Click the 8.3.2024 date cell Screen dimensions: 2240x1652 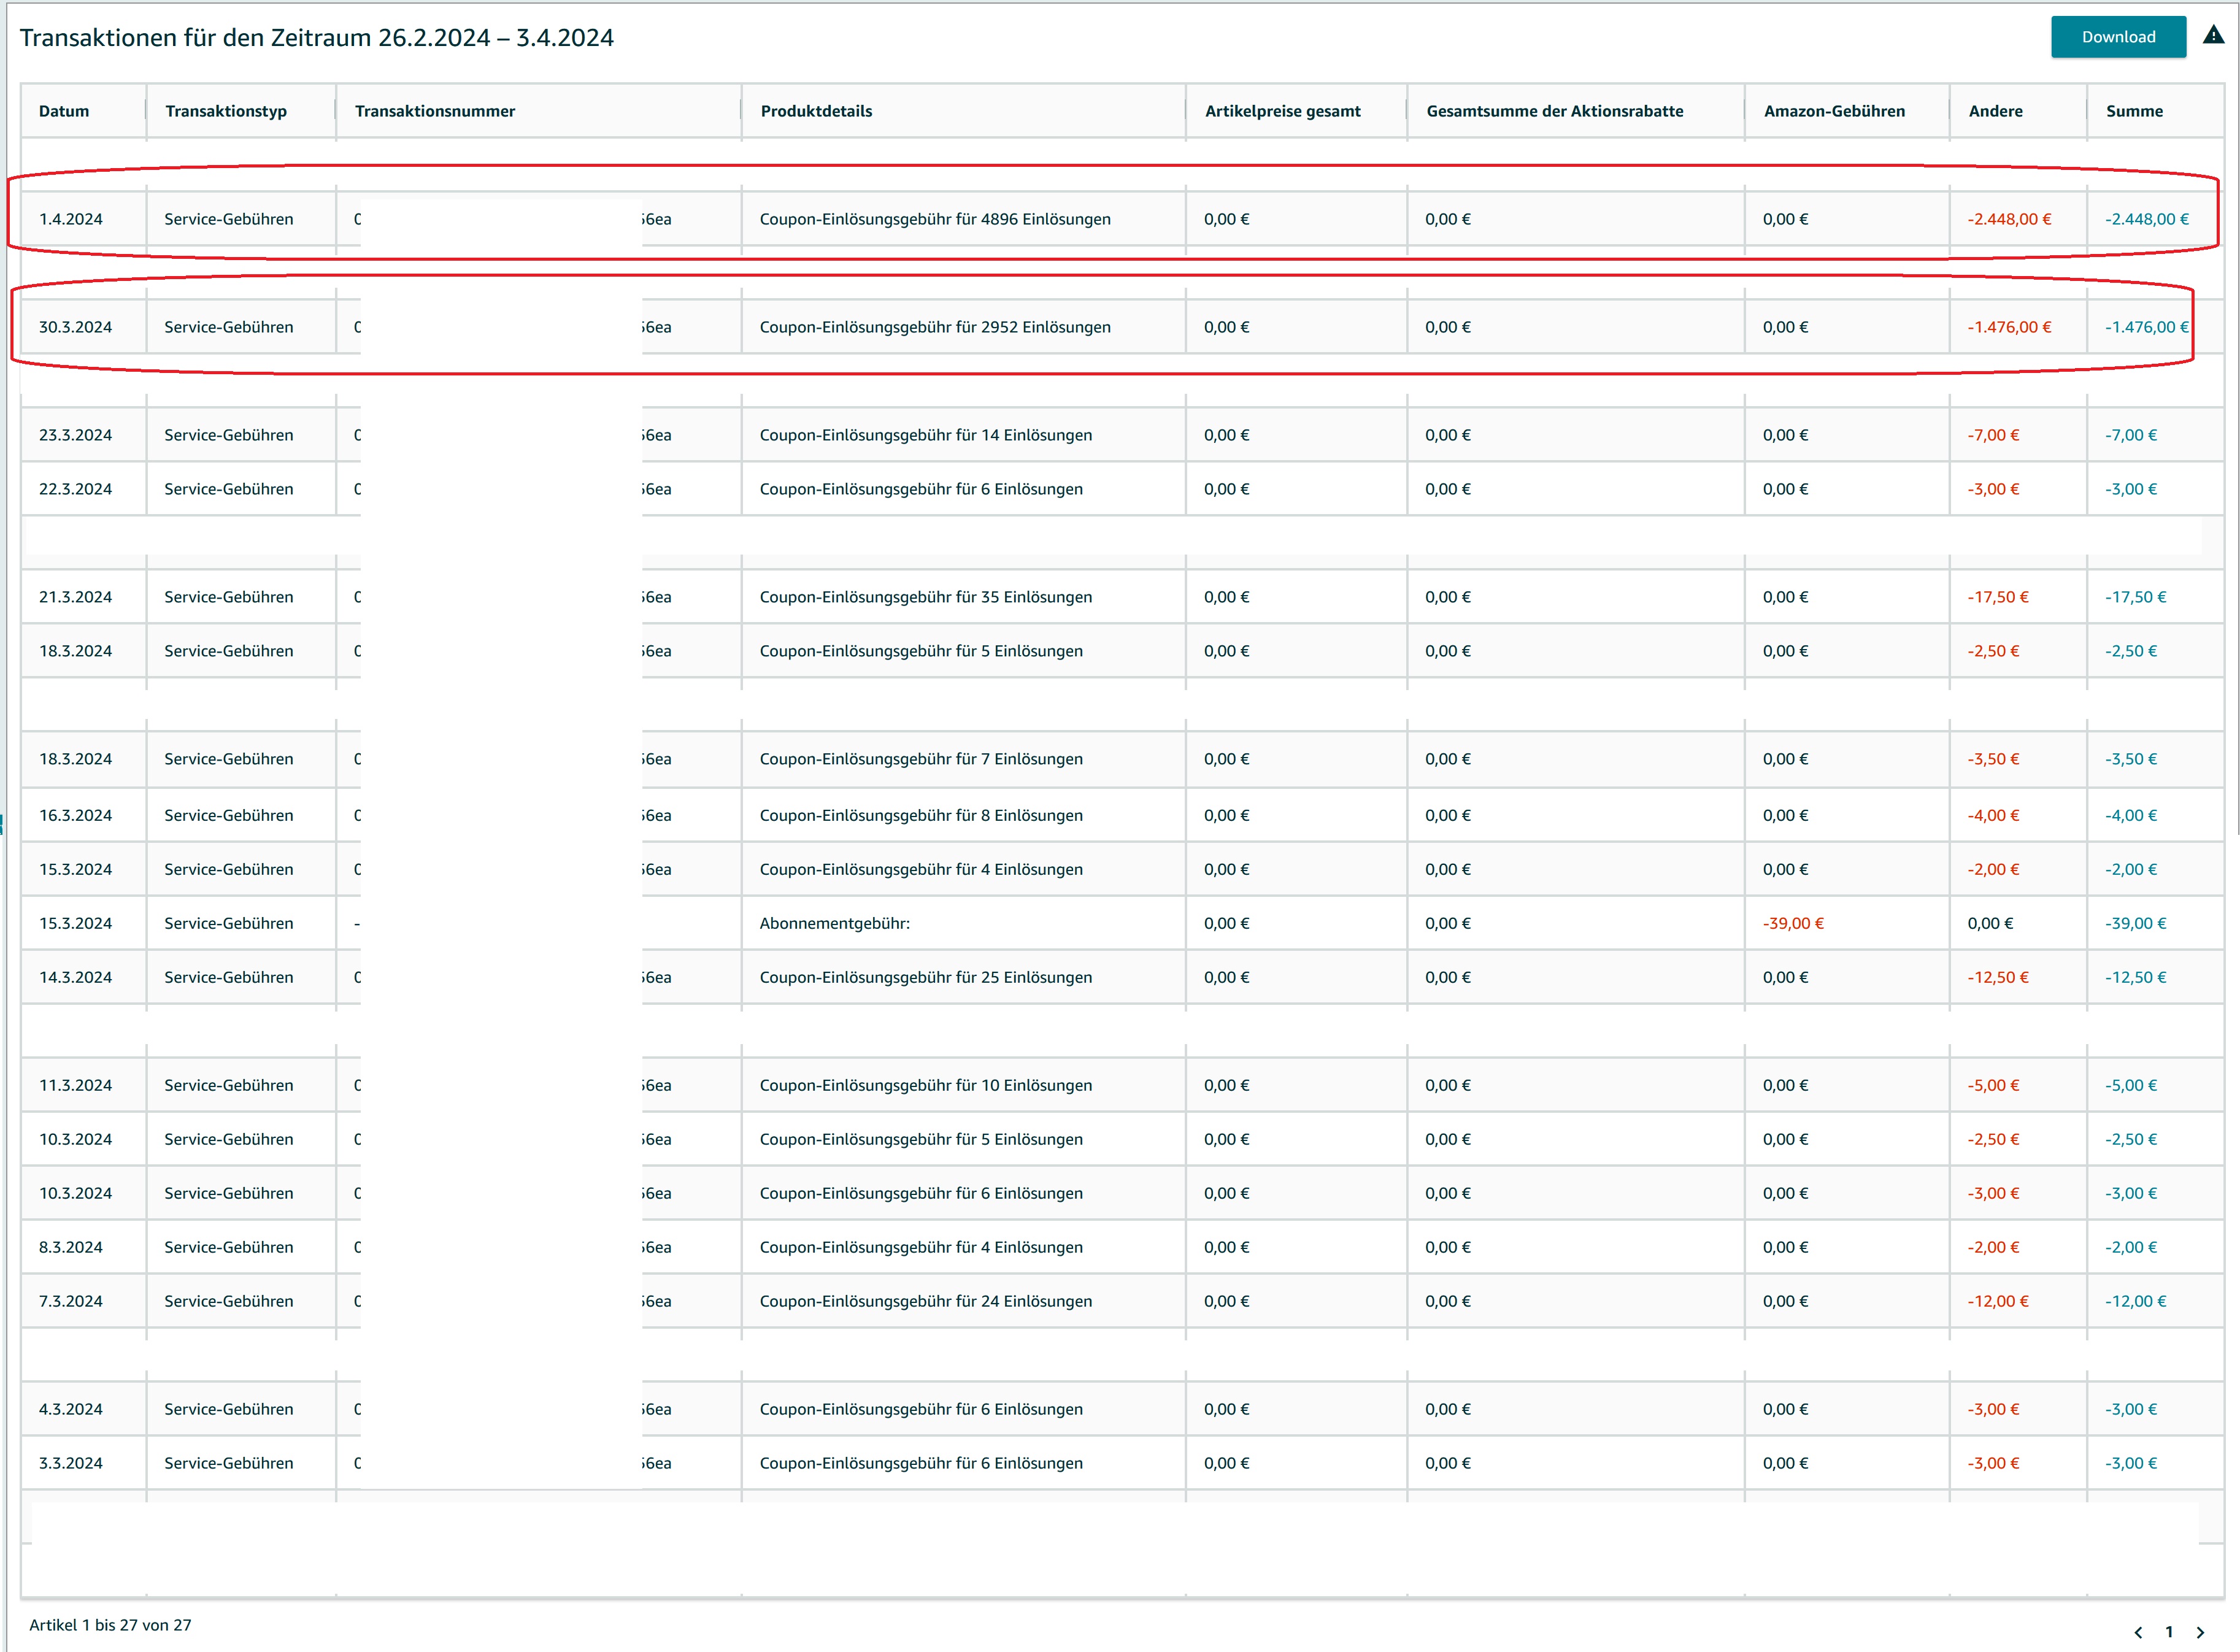click(x=70, y=1247)
